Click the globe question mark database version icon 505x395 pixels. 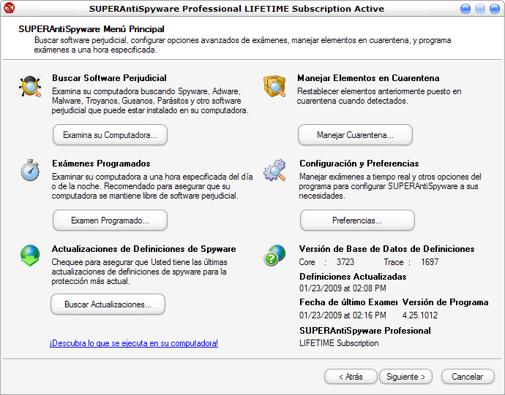[274, 256]
